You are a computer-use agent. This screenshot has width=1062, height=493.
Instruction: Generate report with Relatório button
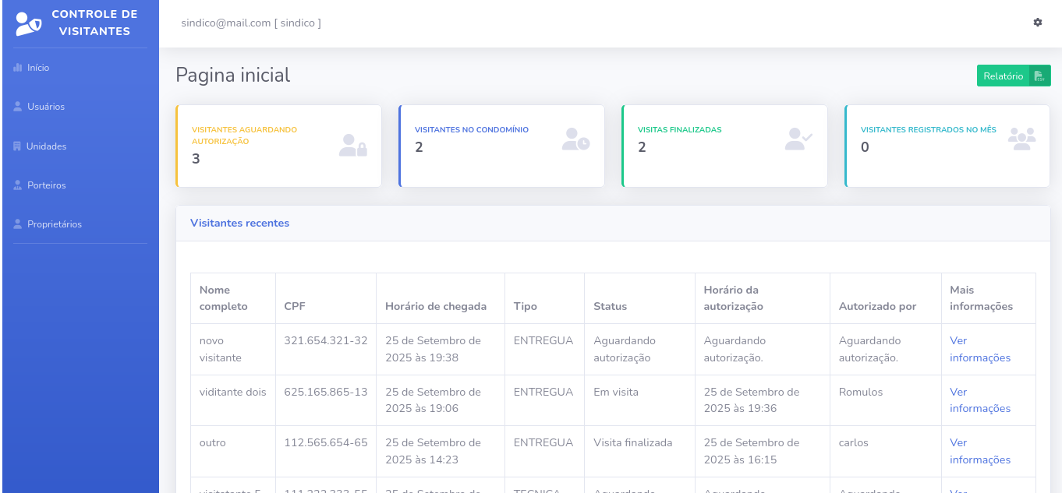click(1004, 76)
